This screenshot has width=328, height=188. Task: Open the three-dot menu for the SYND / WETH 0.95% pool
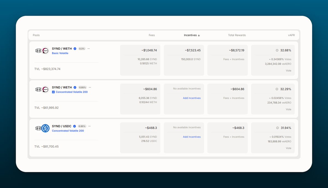tap(90, 88)
